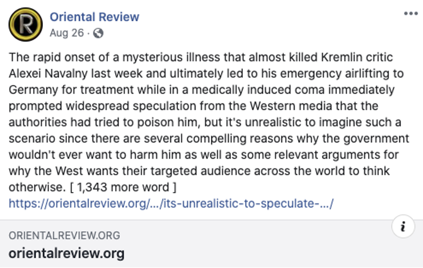The height and width of the screenshot is (268, 423).
Task: Click the circular info button on link preview
Action: [403, 227]
